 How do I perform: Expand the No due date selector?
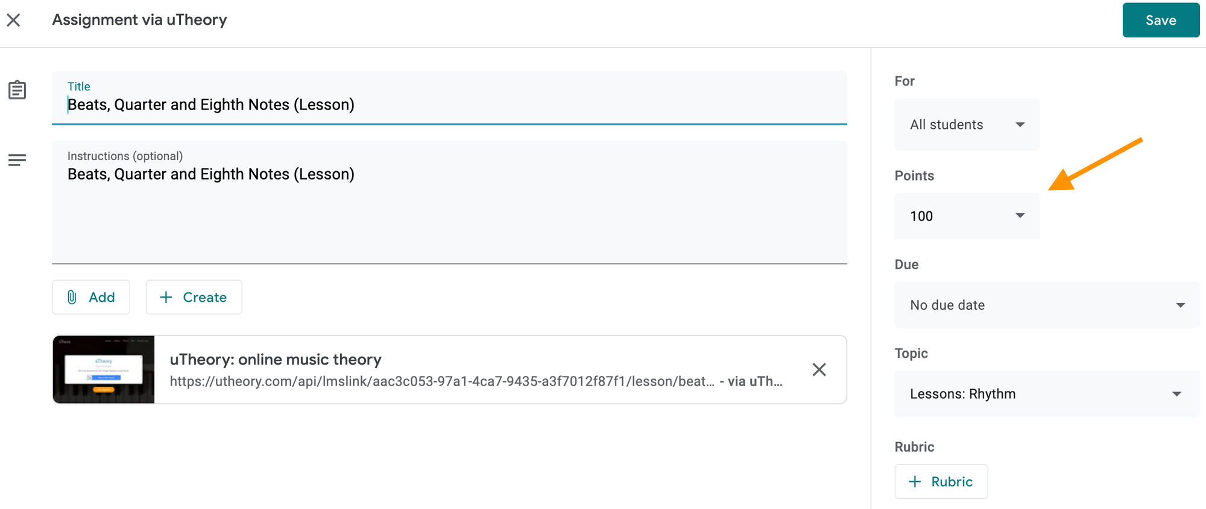1047,305
